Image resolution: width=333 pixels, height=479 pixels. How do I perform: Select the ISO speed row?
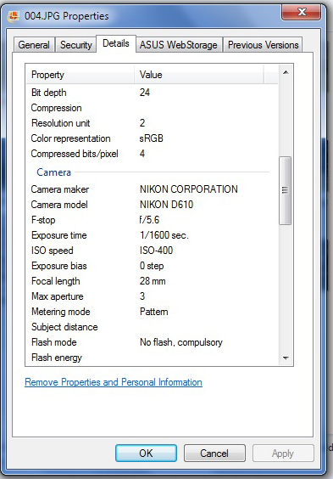coord(153,251)
